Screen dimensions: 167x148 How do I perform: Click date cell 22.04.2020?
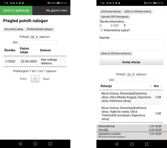[29, 61]
